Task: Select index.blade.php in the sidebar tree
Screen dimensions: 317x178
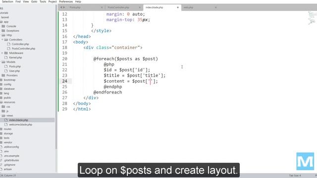Action: [x=18, y=120]
